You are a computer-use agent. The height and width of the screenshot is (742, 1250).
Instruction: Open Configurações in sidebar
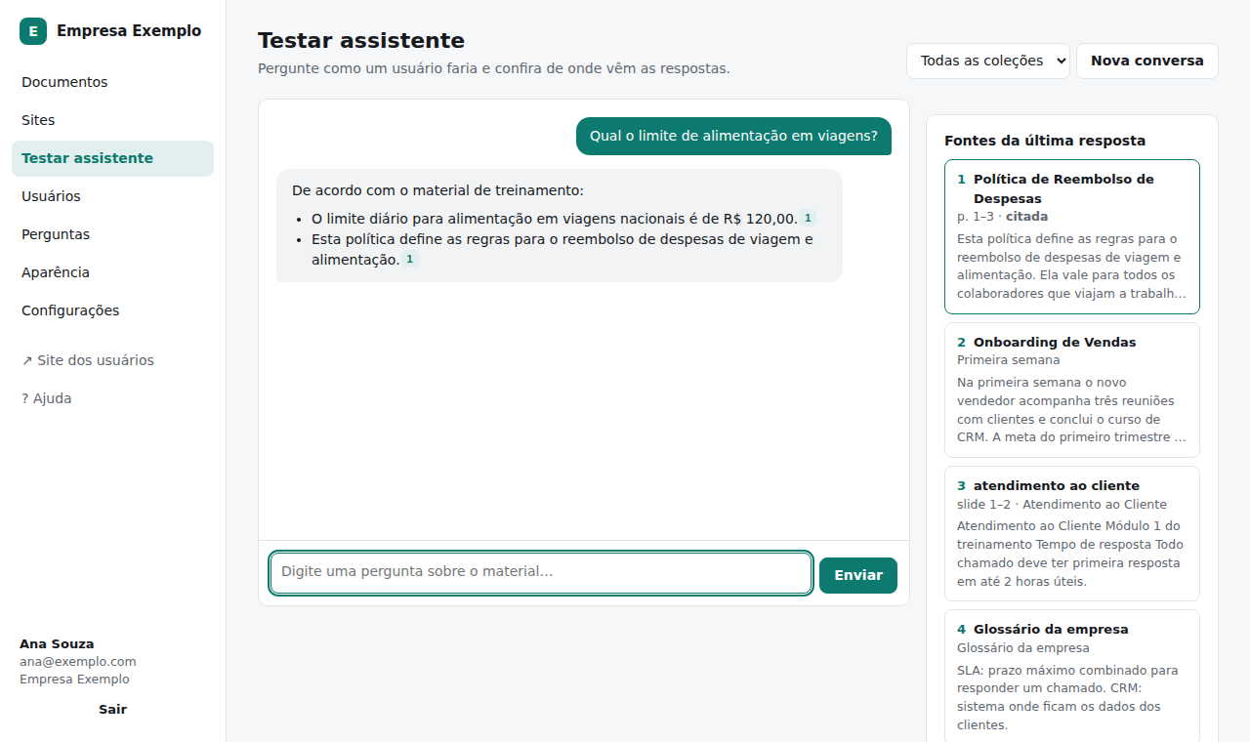click(x=112, y=310)
